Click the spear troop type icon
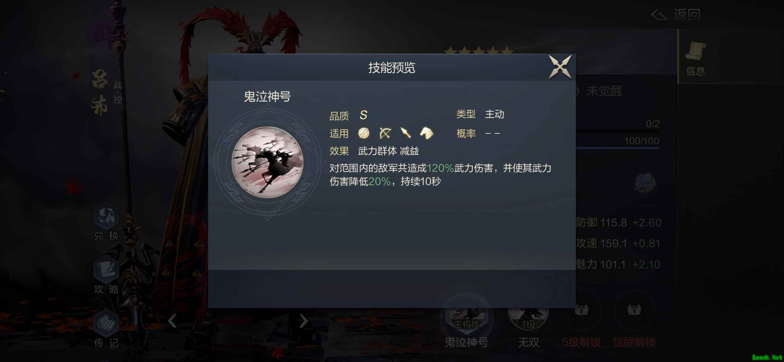784x362 pixels. 406,133
